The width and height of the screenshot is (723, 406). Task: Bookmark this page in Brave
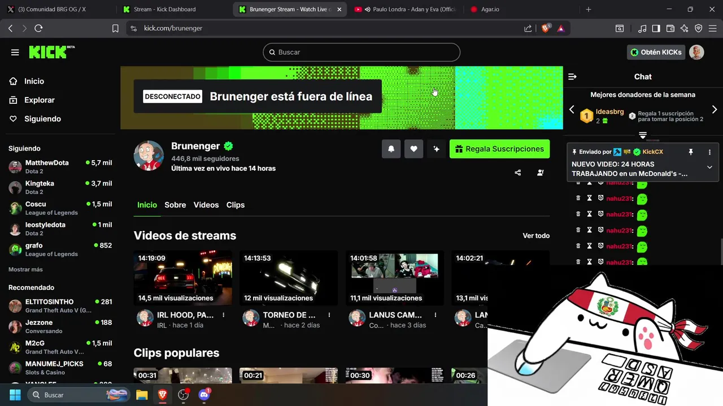click(x=115, y=28)
